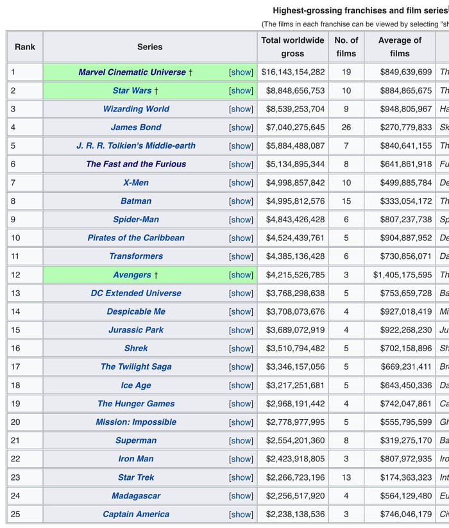Expand the James Bond franchise films
449x528 pixels.
241,128
